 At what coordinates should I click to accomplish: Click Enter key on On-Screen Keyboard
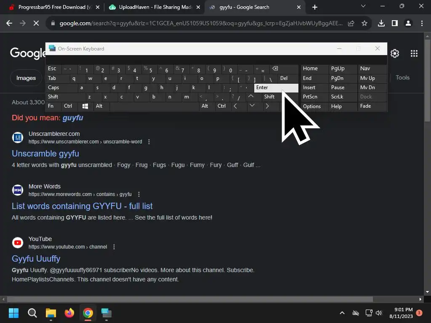pyautogui.click(x=276, y=87)
